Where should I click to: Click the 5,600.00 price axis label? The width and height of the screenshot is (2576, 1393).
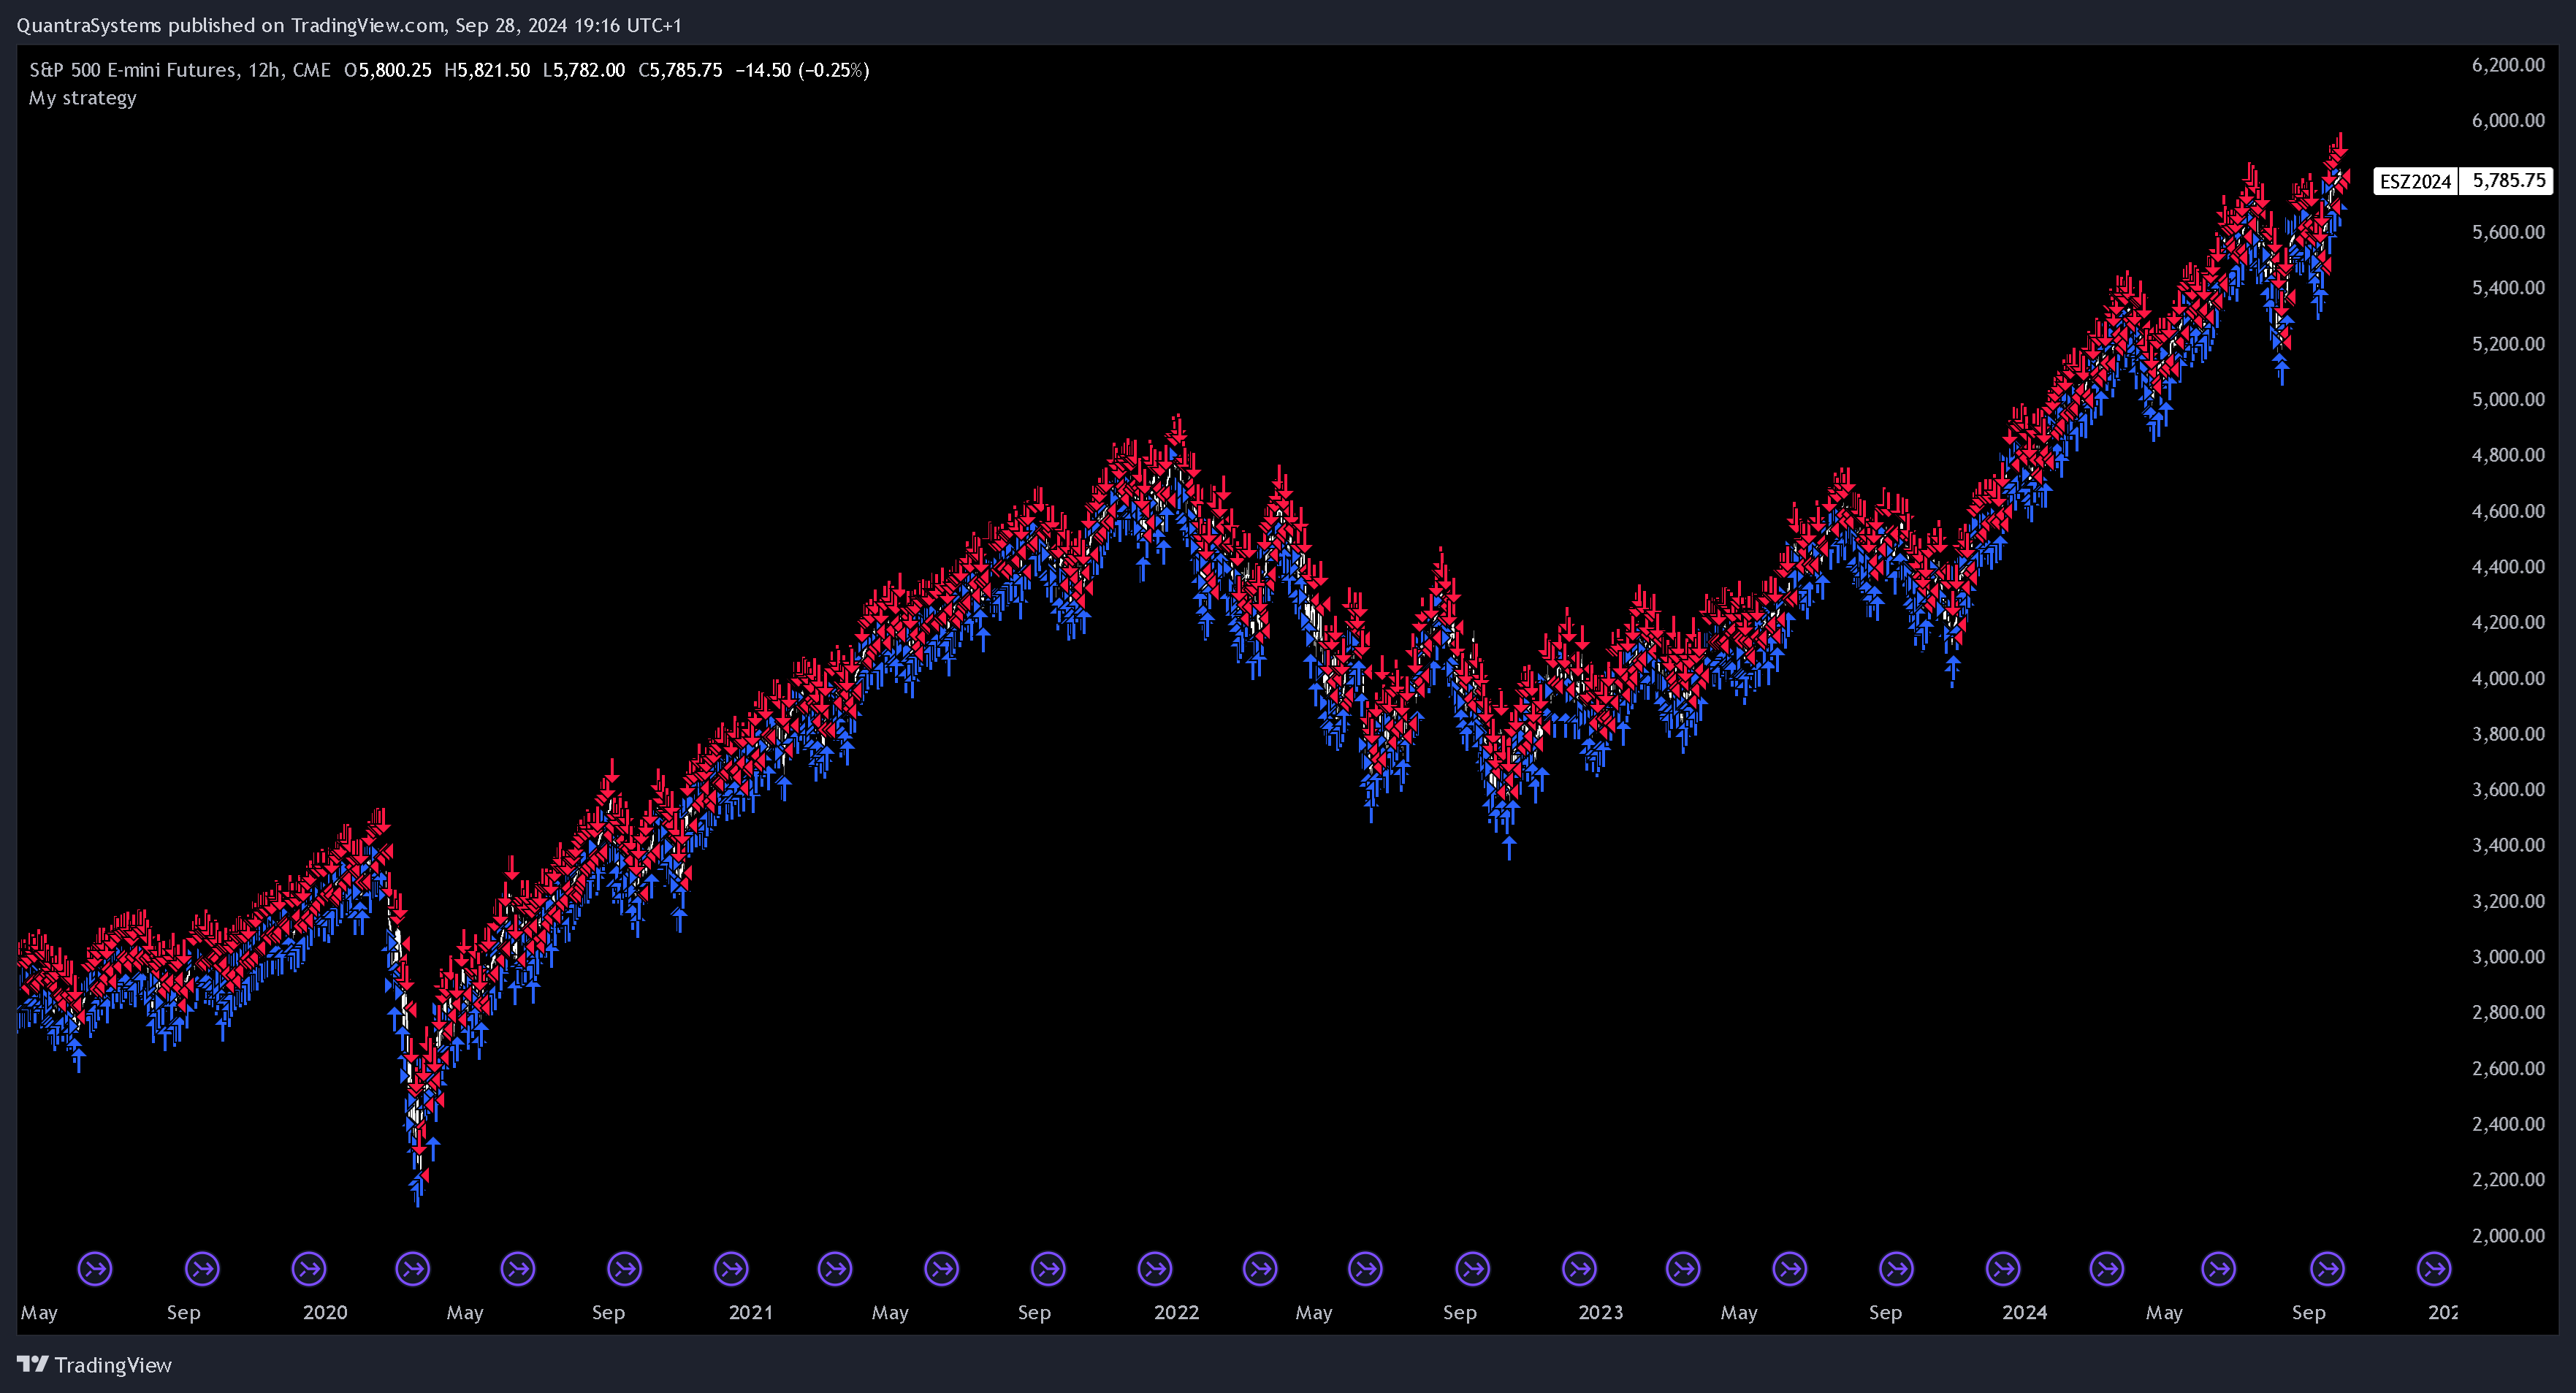tap(2508, 232)
